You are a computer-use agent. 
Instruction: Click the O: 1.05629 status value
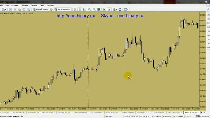(145, 116)
